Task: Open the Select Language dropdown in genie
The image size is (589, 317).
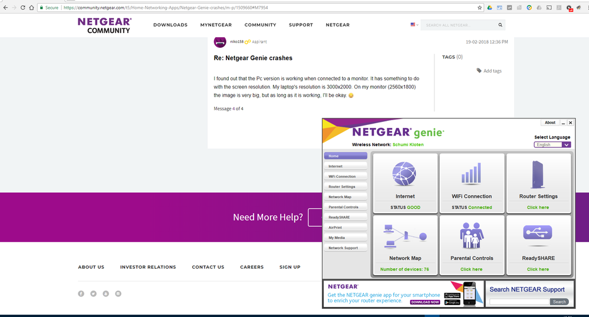Action: click(x=552, y=144)
